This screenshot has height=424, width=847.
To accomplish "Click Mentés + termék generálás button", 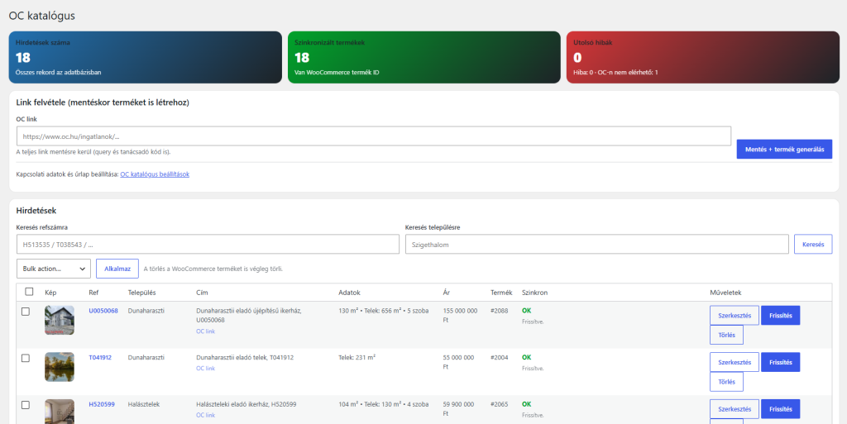I will [x=784, y=149].
